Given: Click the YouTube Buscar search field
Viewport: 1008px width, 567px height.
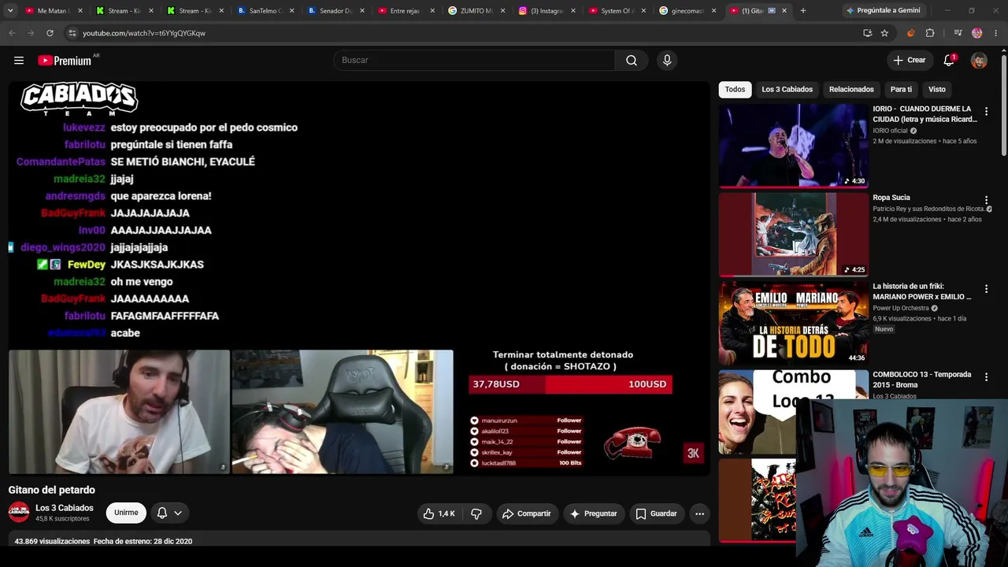Looking at the screenshot, I should point(474,61).
